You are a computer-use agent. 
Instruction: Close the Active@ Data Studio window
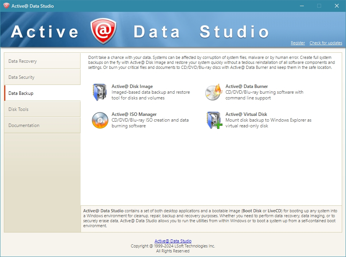337,6
